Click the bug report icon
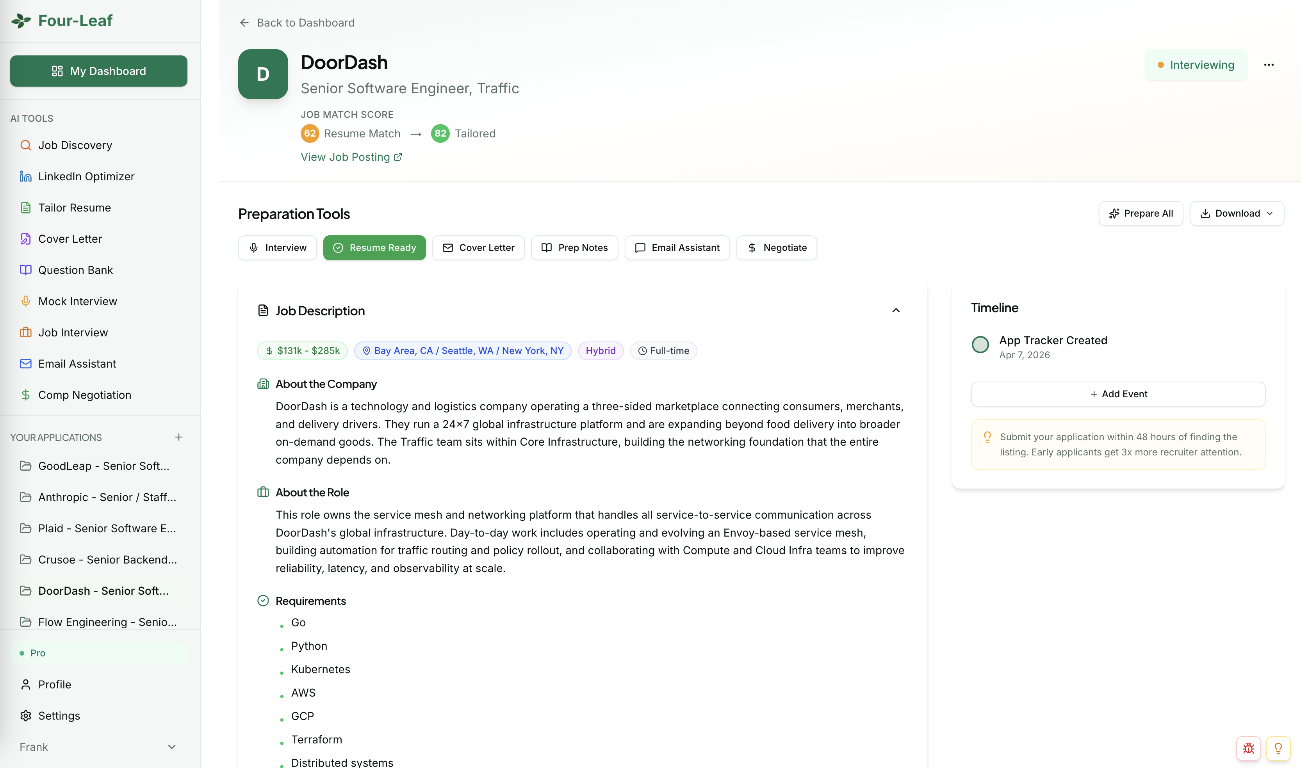 [x=1248, y=748]
